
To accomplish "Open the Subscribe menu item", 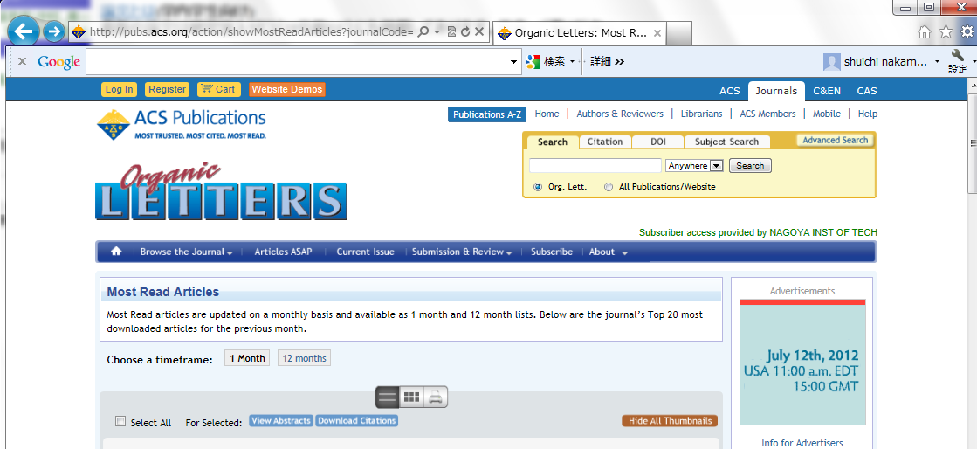I will pos(552,252).
